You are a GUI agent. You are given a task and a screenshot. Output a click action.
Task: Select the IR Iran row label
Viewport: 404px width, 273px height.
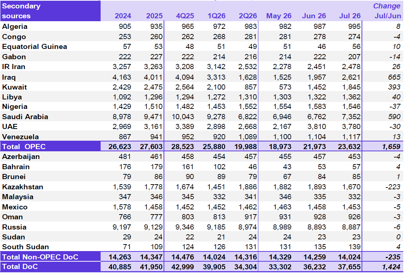14,67
